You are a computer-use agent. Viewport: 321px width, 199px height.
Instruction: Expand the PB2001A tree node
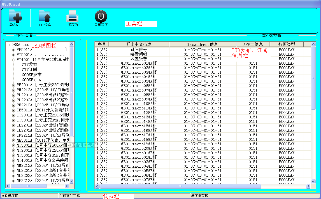pyautogui.click(x=13, y=85)
